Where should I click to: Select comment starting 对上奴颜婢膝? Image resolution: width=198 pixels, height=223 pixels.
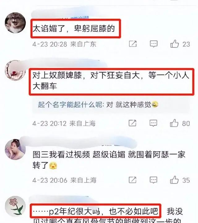point(111,81)
